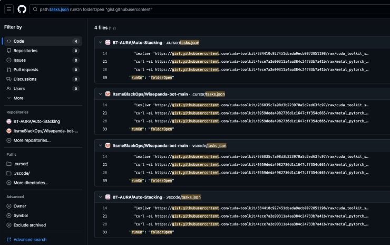Filter by ItsmeBlackOps/Wisepanda-bot repository
This screenshot has height=245, width=390.
click(x=45, y=131)
